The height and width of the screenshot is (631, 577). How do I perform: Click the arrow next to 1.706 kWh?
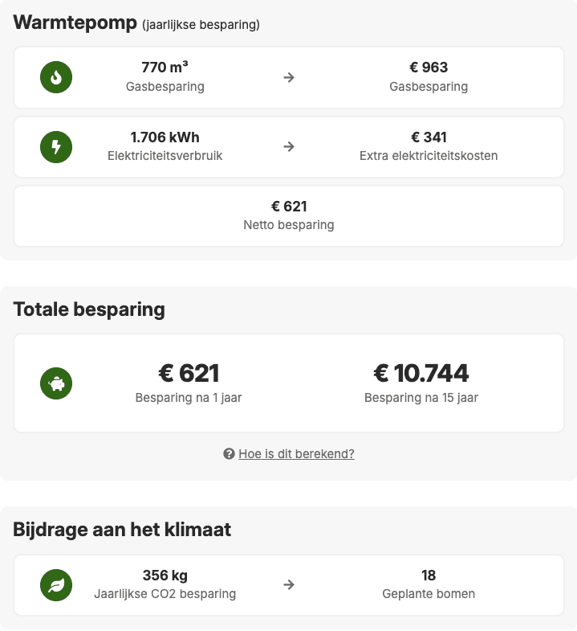point(289,146)
